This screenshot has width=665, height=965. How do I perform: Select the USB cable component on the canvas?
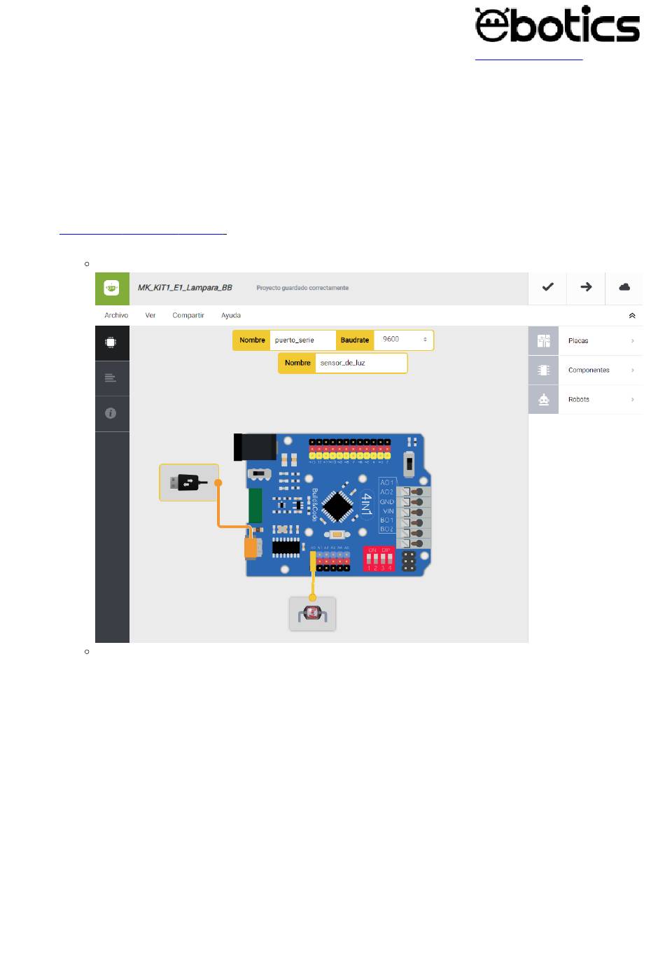[x=189, y=482]
